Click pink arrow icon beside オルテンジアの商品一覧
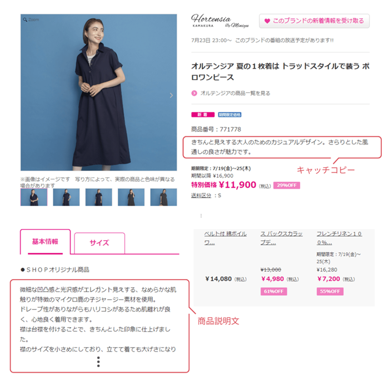Viewport: 389px width, 381px height. (x=194, y=93)
